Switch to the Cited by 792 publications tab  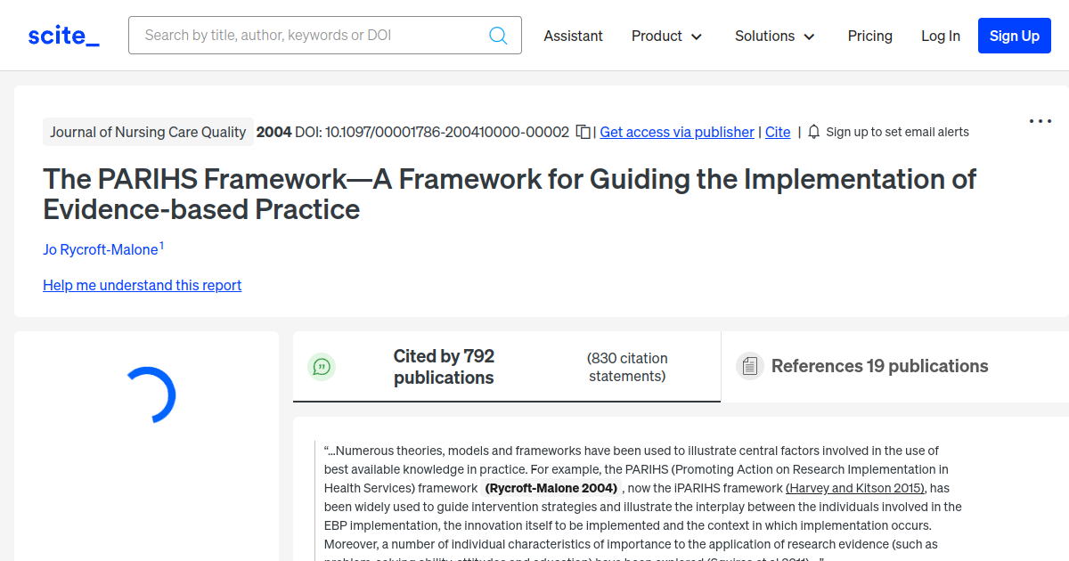point(444,367)
